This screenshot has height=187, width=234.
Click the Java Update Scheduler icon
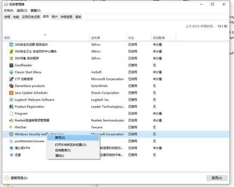point(11,93)
